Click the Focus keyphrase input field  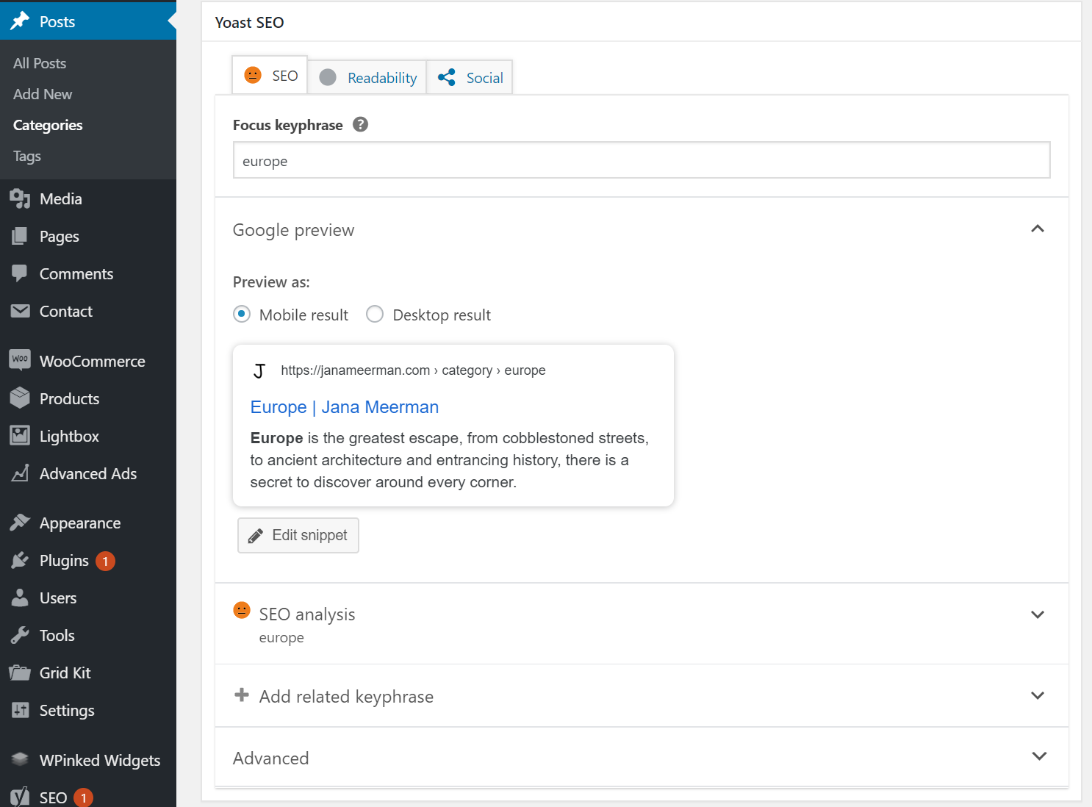(x=642, y=160)
